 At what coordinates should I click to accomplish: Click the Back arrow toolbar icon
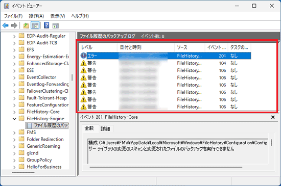[6, 25]
